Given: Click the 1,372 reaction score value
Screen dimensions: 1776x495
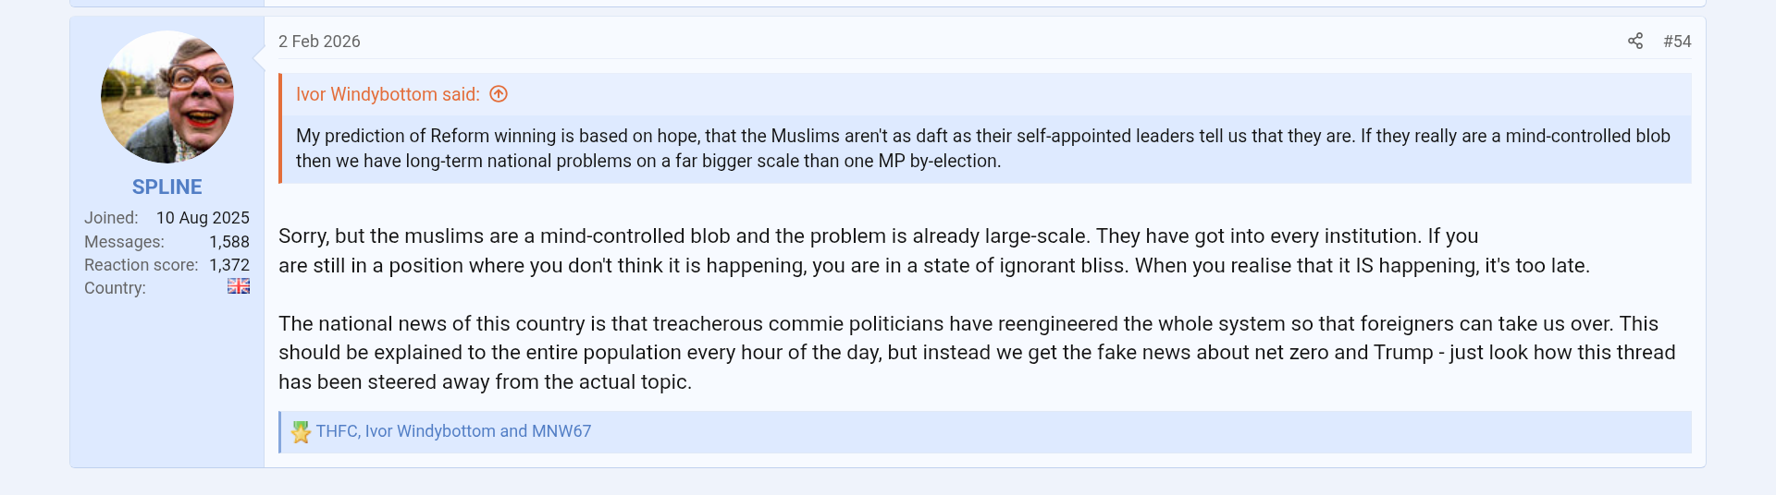Looking at the screenshot, I should pos(229,265).
